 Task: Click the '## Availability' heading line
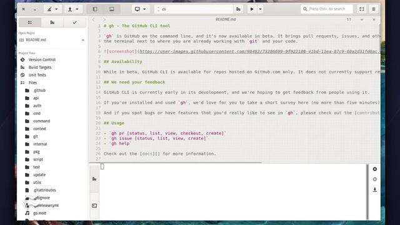(x=122, y=62)
